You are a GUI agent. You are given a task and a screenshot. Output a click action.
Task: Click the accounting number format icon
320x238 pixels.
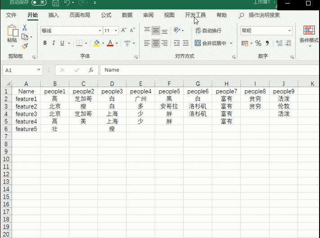point(245,43)
